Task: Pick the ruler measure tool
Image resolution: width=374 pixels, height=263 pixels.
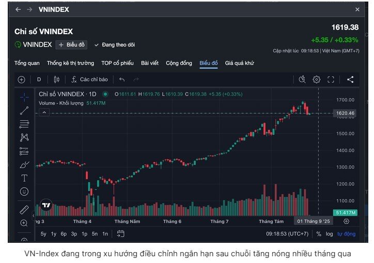Action: (x=24, y=210)
